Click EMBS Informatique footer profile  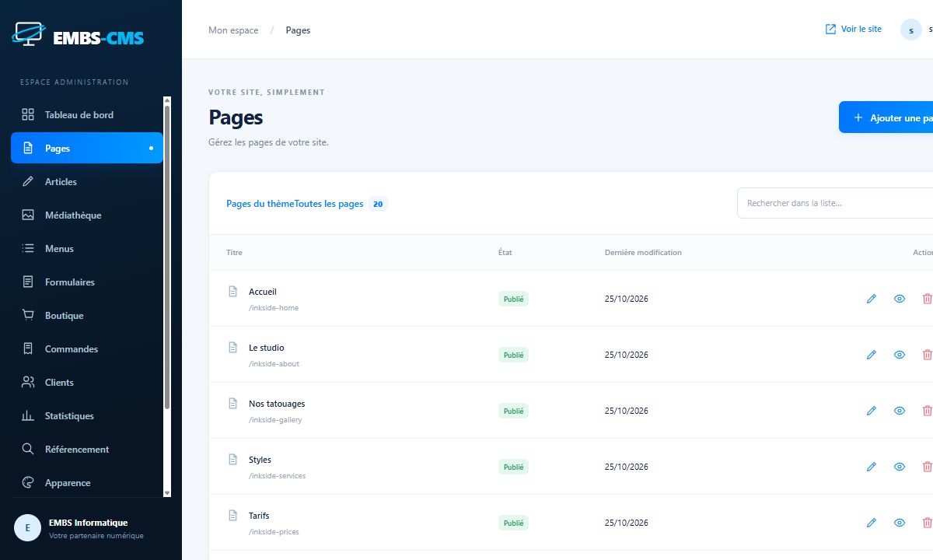[x=86, y=527]
